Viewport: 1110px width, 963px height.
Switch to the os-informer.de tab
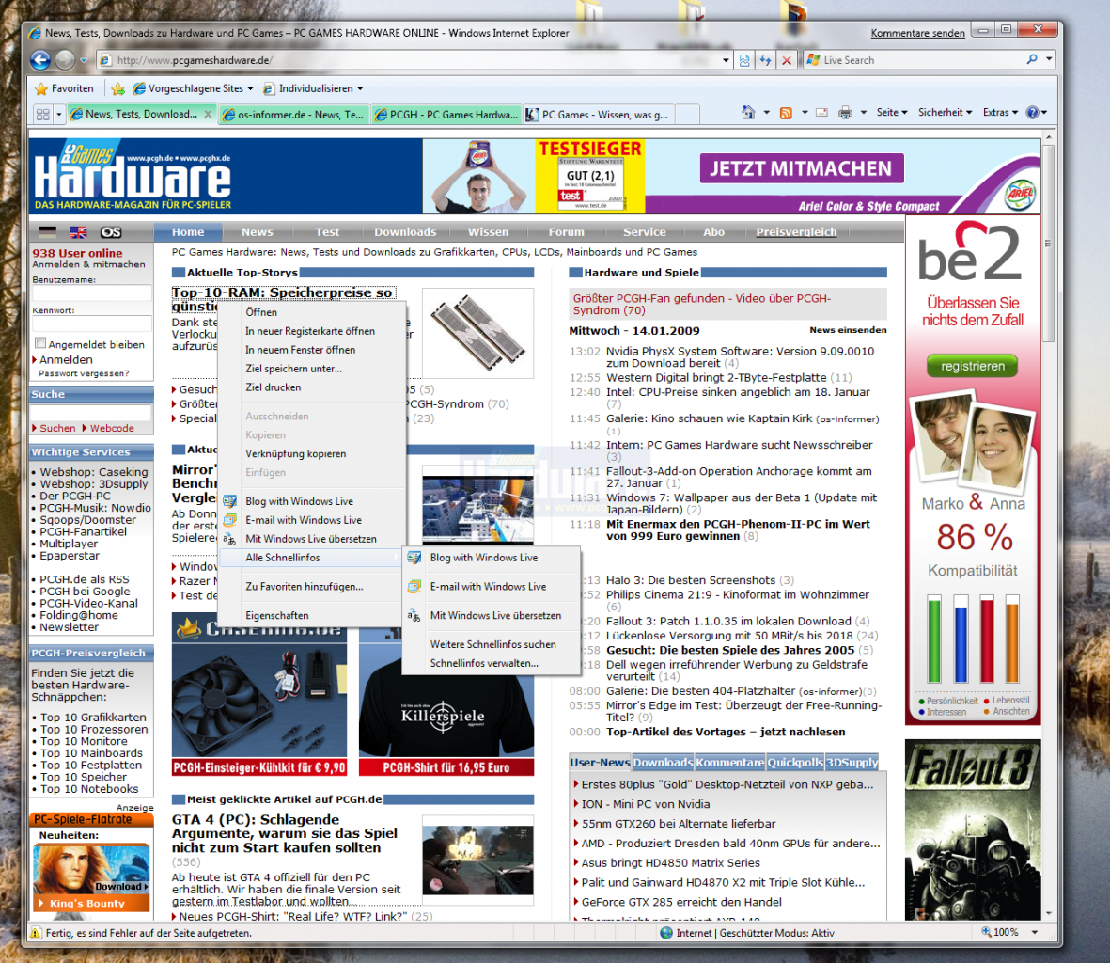(x=293, y=114)
